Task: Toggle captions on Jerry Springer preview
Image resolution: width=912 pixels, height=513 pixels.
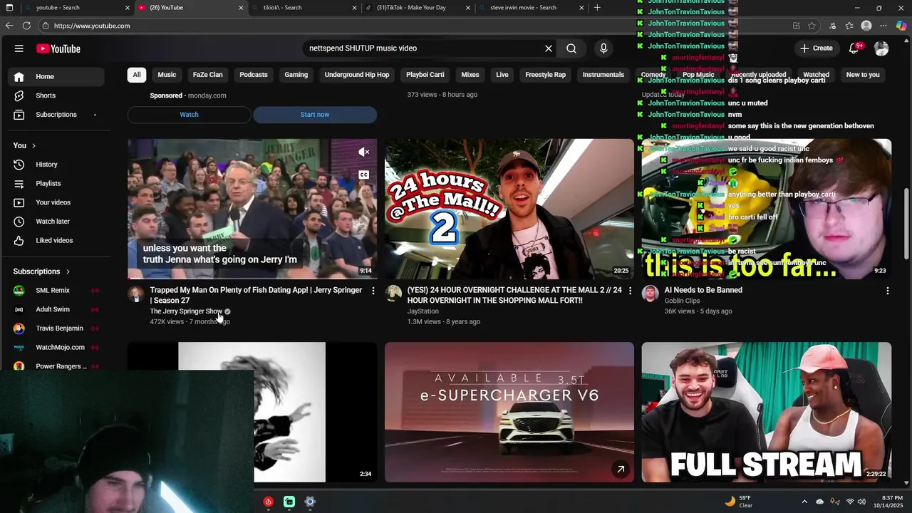Action: point(364,175)
